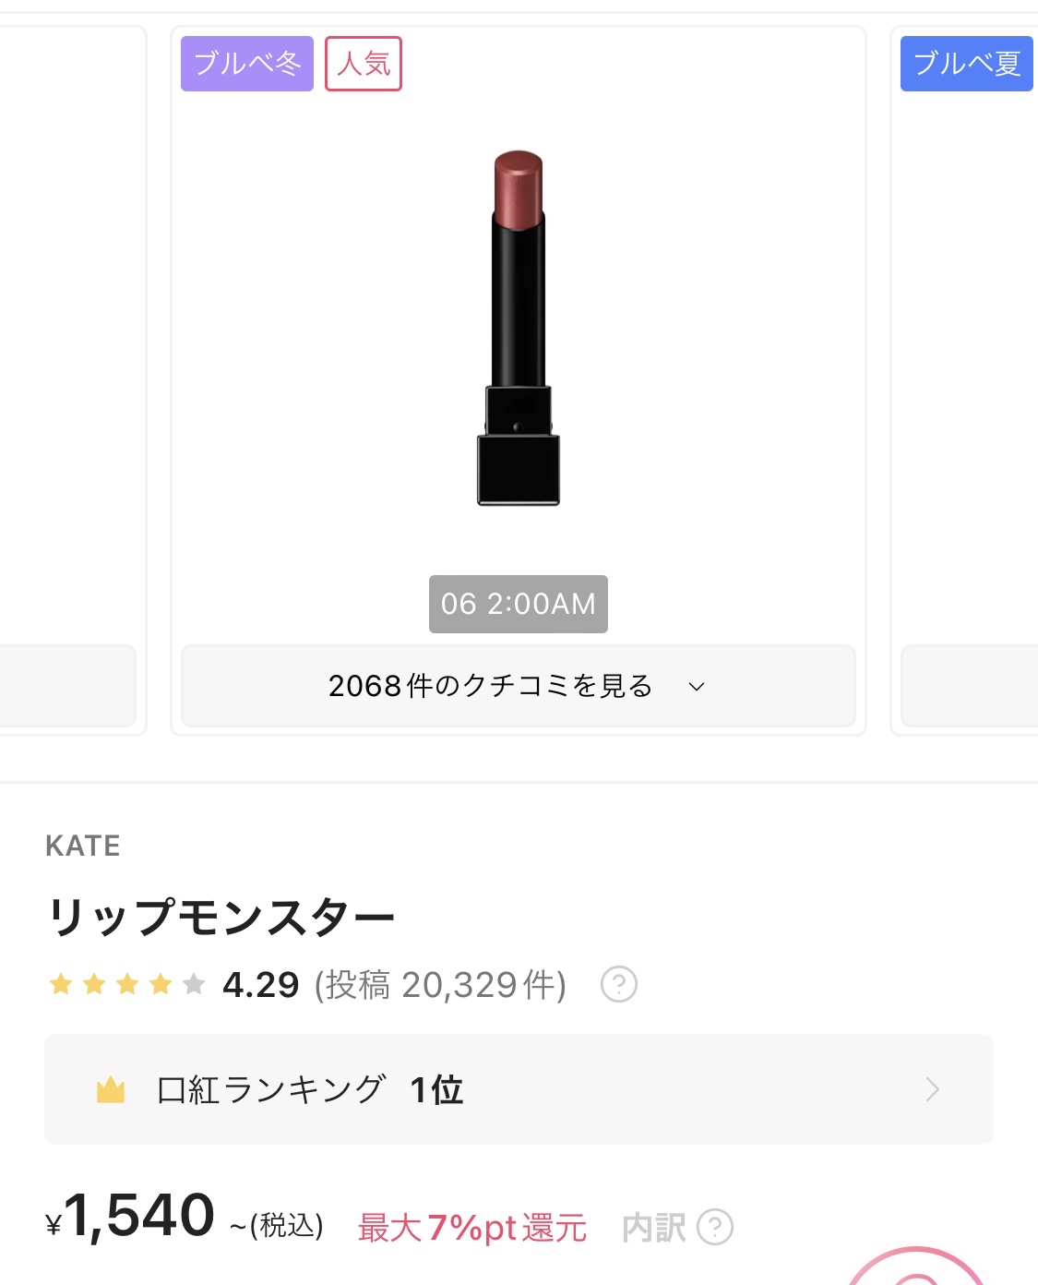Click the question mark next to 内訳
The height and width of the screenshot is (1285, 1038).
715,1227
